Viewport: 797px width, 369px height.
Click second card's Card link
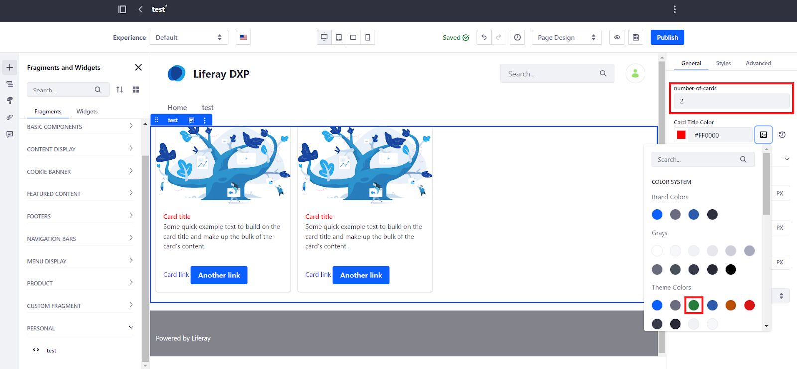318,274
